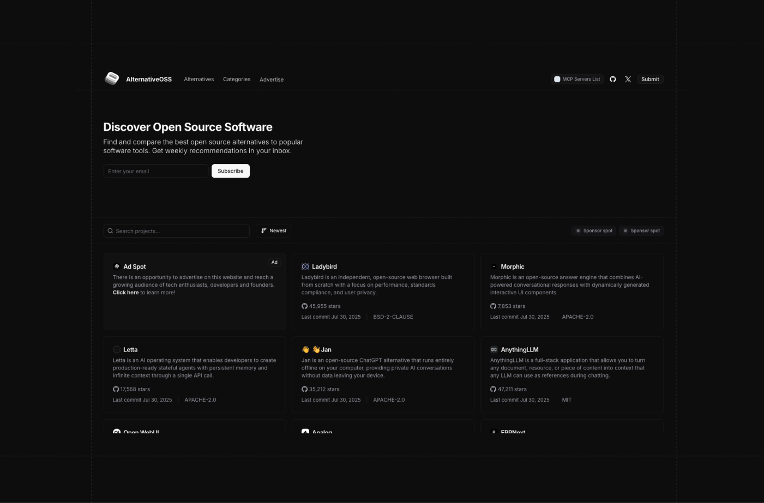
Task: Open the X (Twitter) icon in header
Action: (628, 79)
